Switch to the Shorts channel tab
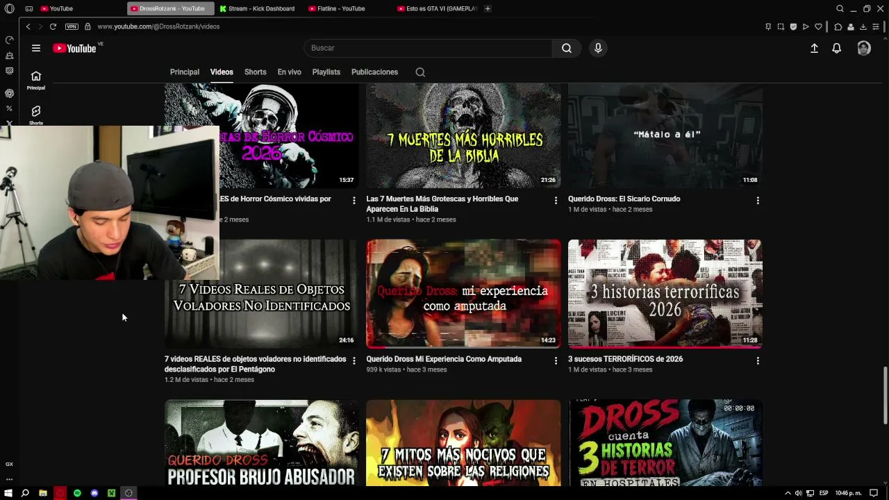Viewport: 889px width, 500px height. click(x=255, y=72)
